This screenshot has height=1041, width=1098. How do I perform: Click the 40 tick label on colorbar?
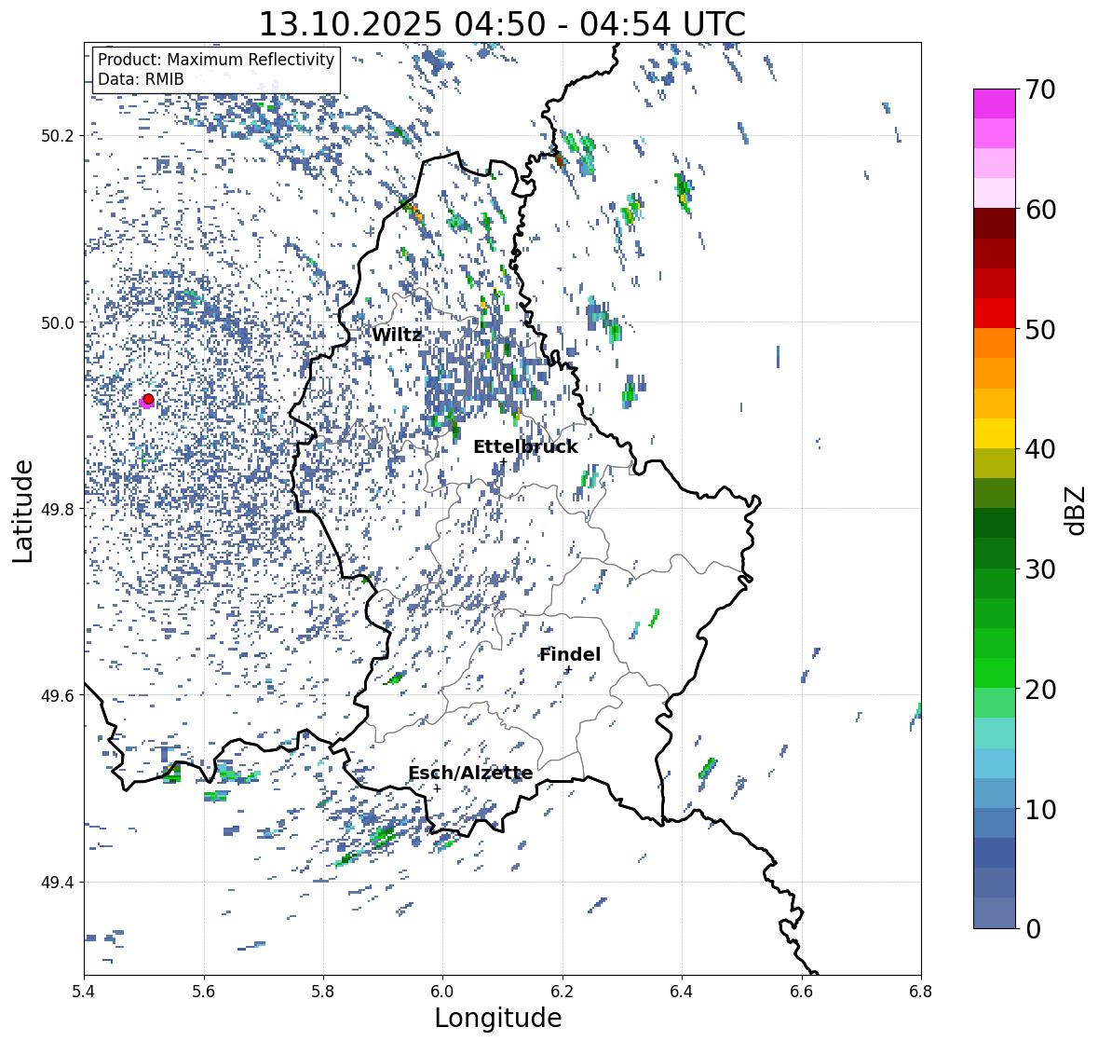pyautogui.click(x=1040, y=449)
